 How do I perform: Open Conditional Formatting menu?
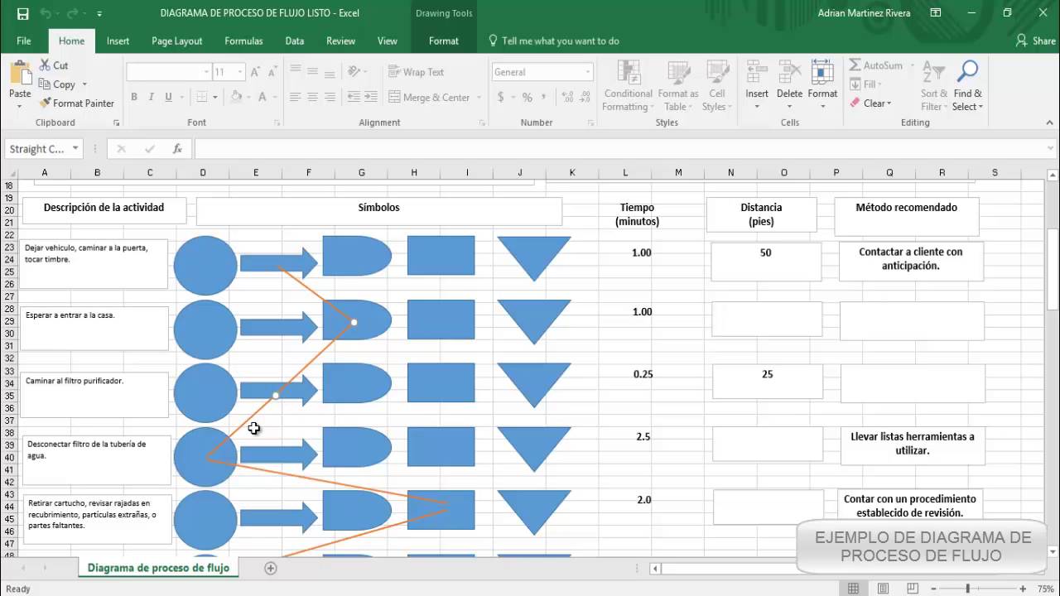click(x=628, y=86)
